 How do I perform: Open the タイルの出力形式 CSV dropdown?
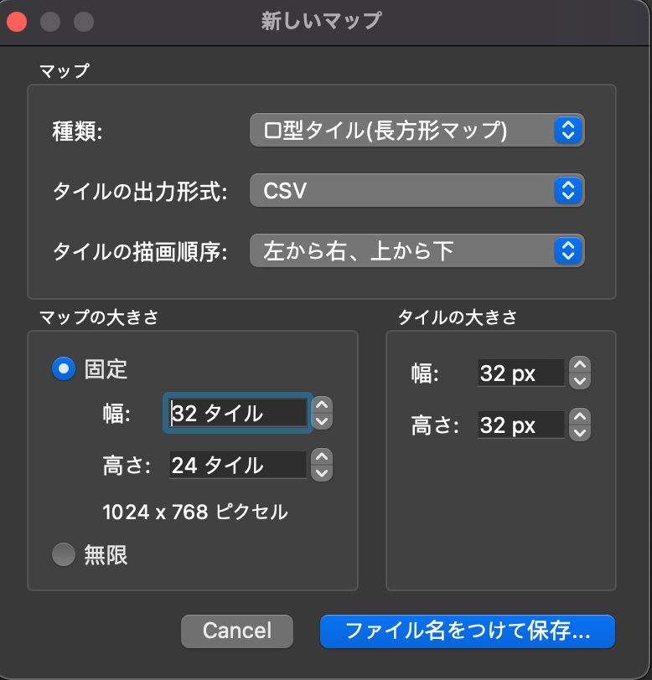tap(417, 190)
